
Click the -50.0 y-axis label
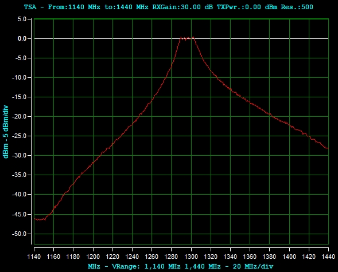tap(19, 234)
